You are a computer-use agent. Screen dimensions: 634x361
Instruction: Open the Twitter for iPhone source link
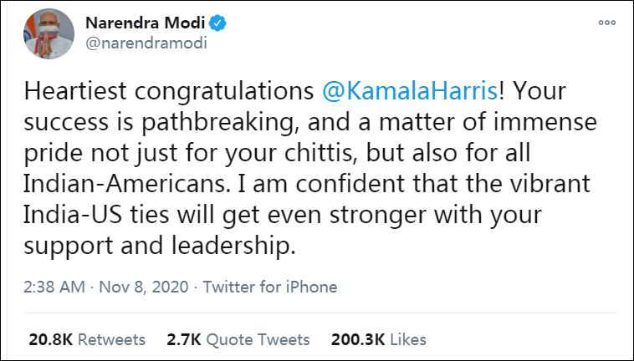[x=270, y=287]
